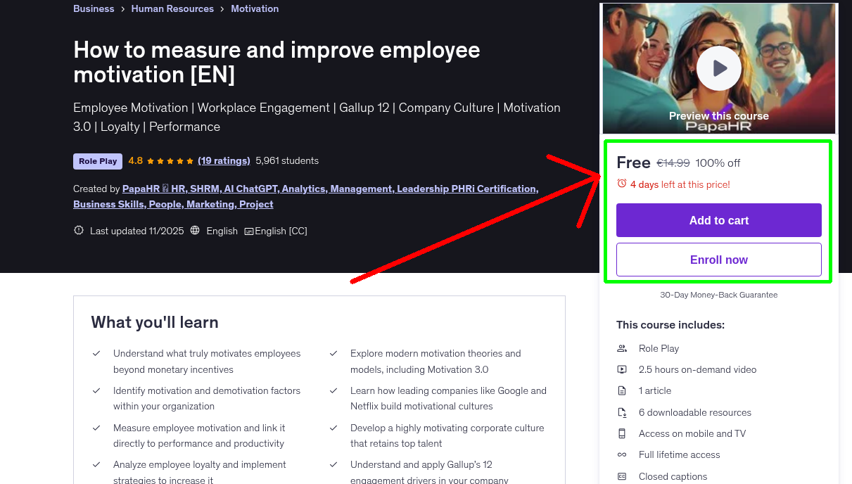Navigate to Human Resources category
This screenshot has width=852, height=484.
pyautogui.click(x=172, y=8)
